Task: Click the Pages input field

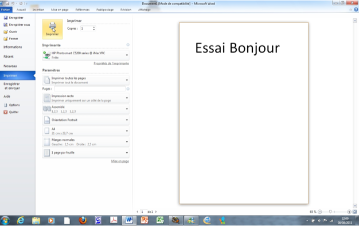Action: tap(89, 89)
